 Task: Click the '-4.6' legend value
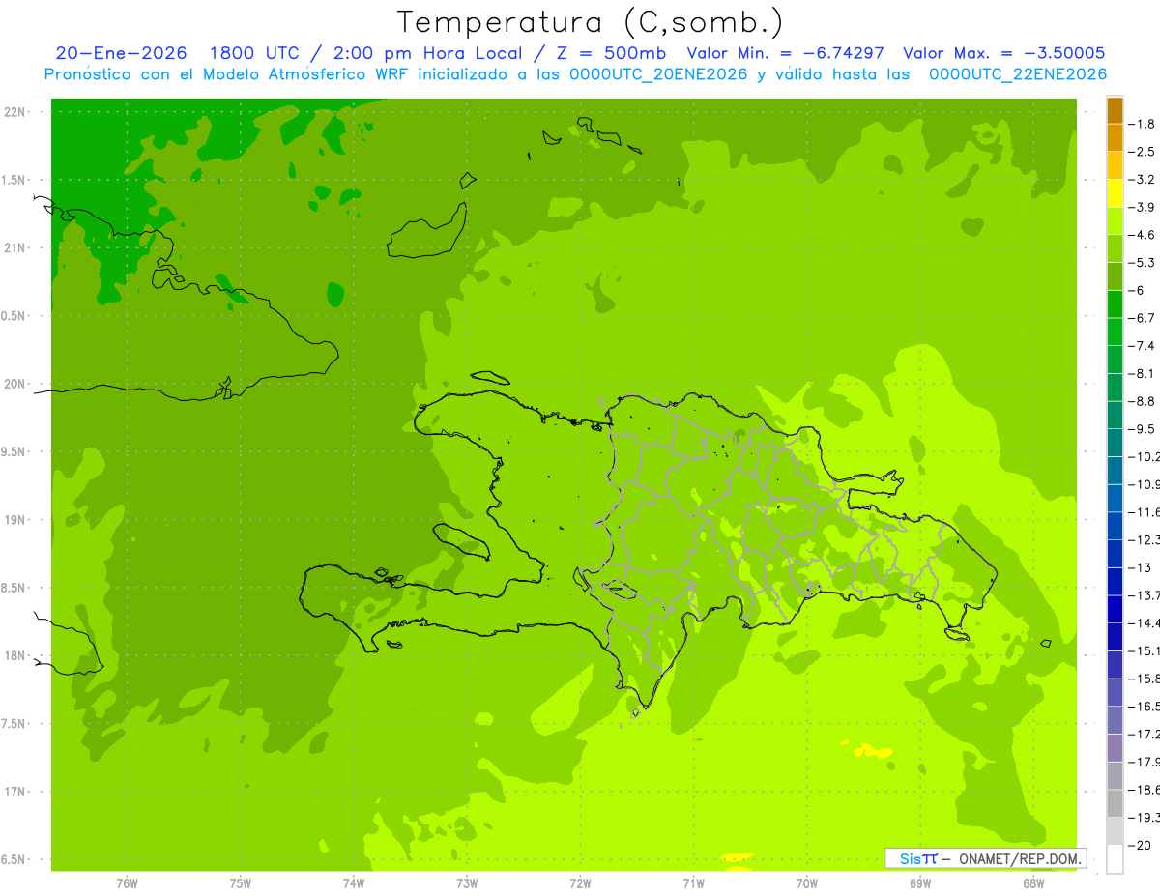[x=1141, y=235]
